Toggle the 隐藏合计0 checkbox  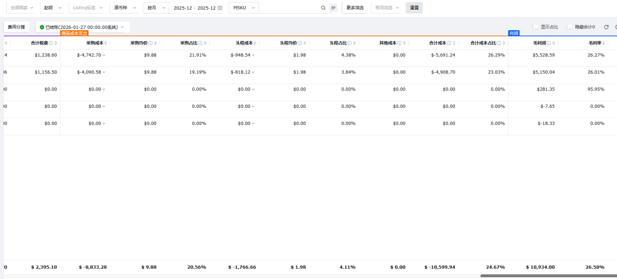[570, 27]
